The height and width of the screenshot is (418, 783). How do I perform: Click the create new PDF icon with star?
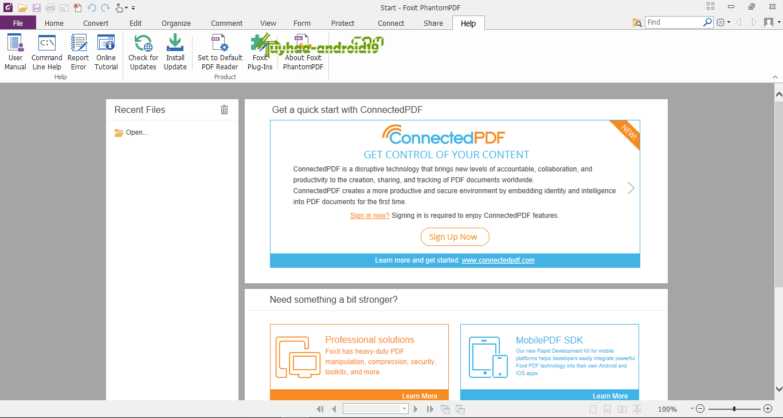(x=77, y=7)
